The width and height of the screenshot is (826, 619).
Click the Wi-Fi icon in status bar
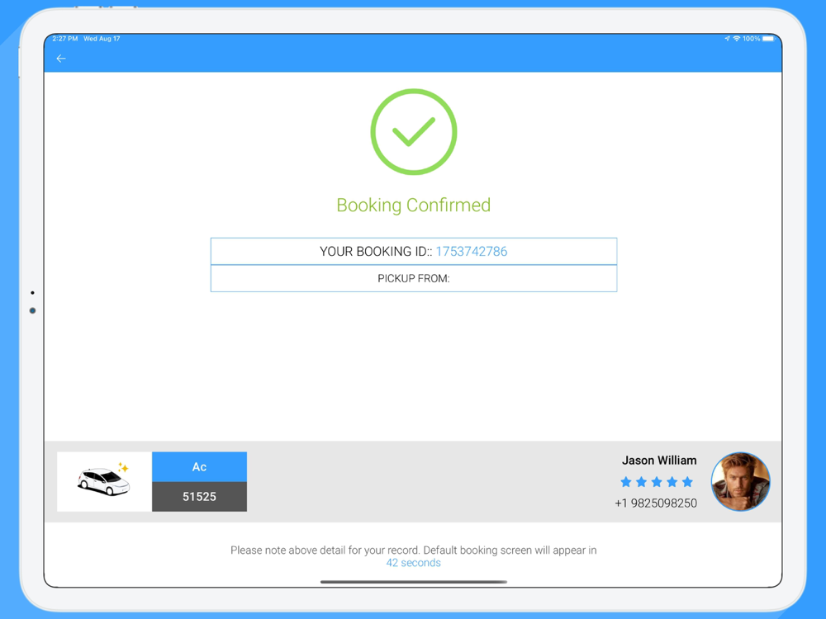(737, 39)
